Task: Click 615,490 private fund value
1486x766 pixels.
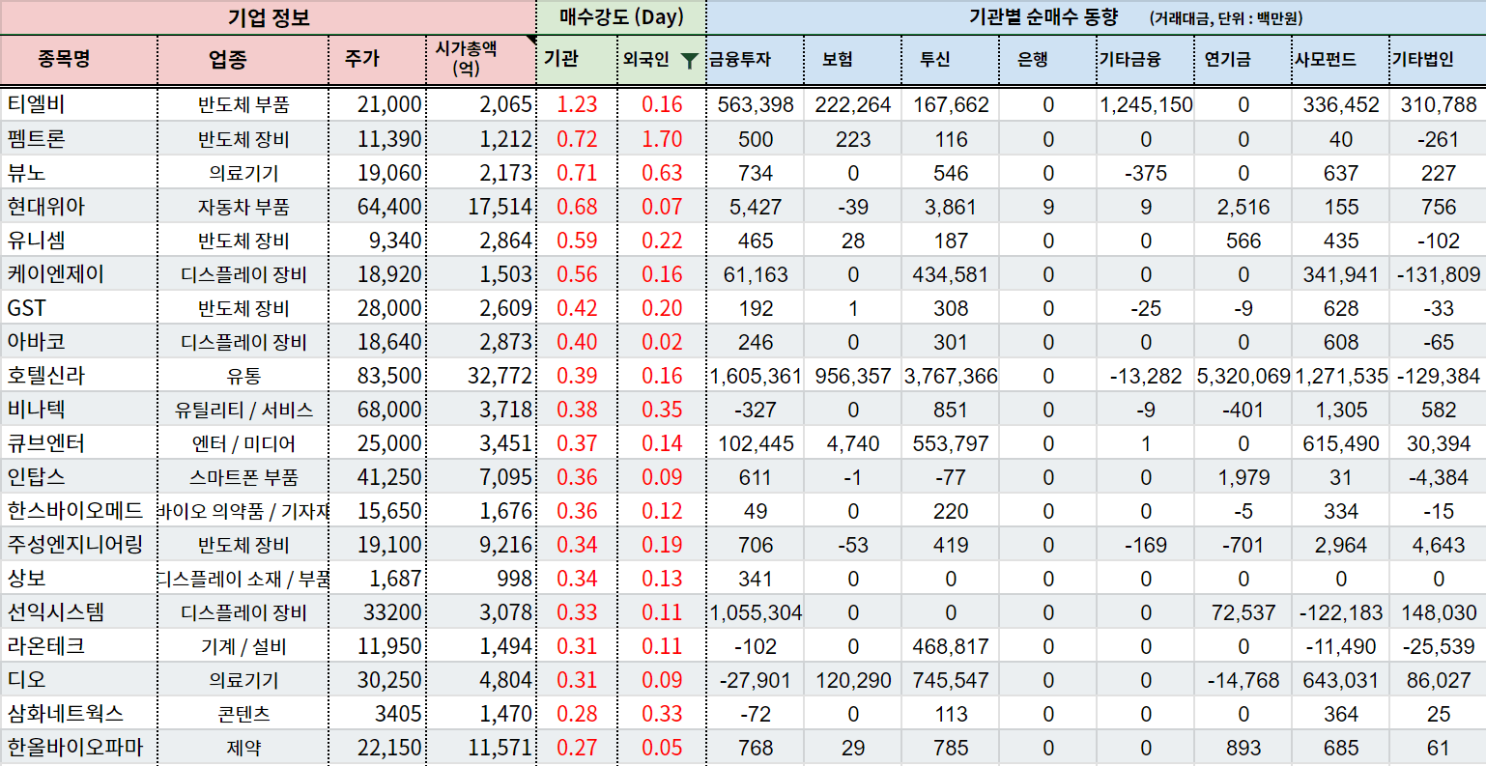Action: (1341, 443)
